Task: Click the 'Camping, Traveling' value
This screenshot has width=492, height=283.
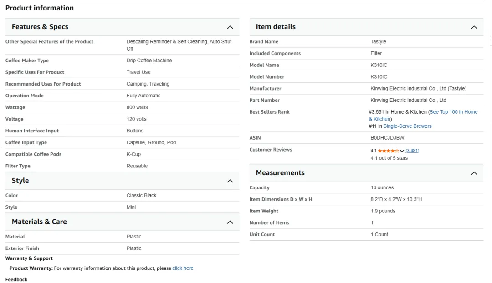Action: click(148, 84)
